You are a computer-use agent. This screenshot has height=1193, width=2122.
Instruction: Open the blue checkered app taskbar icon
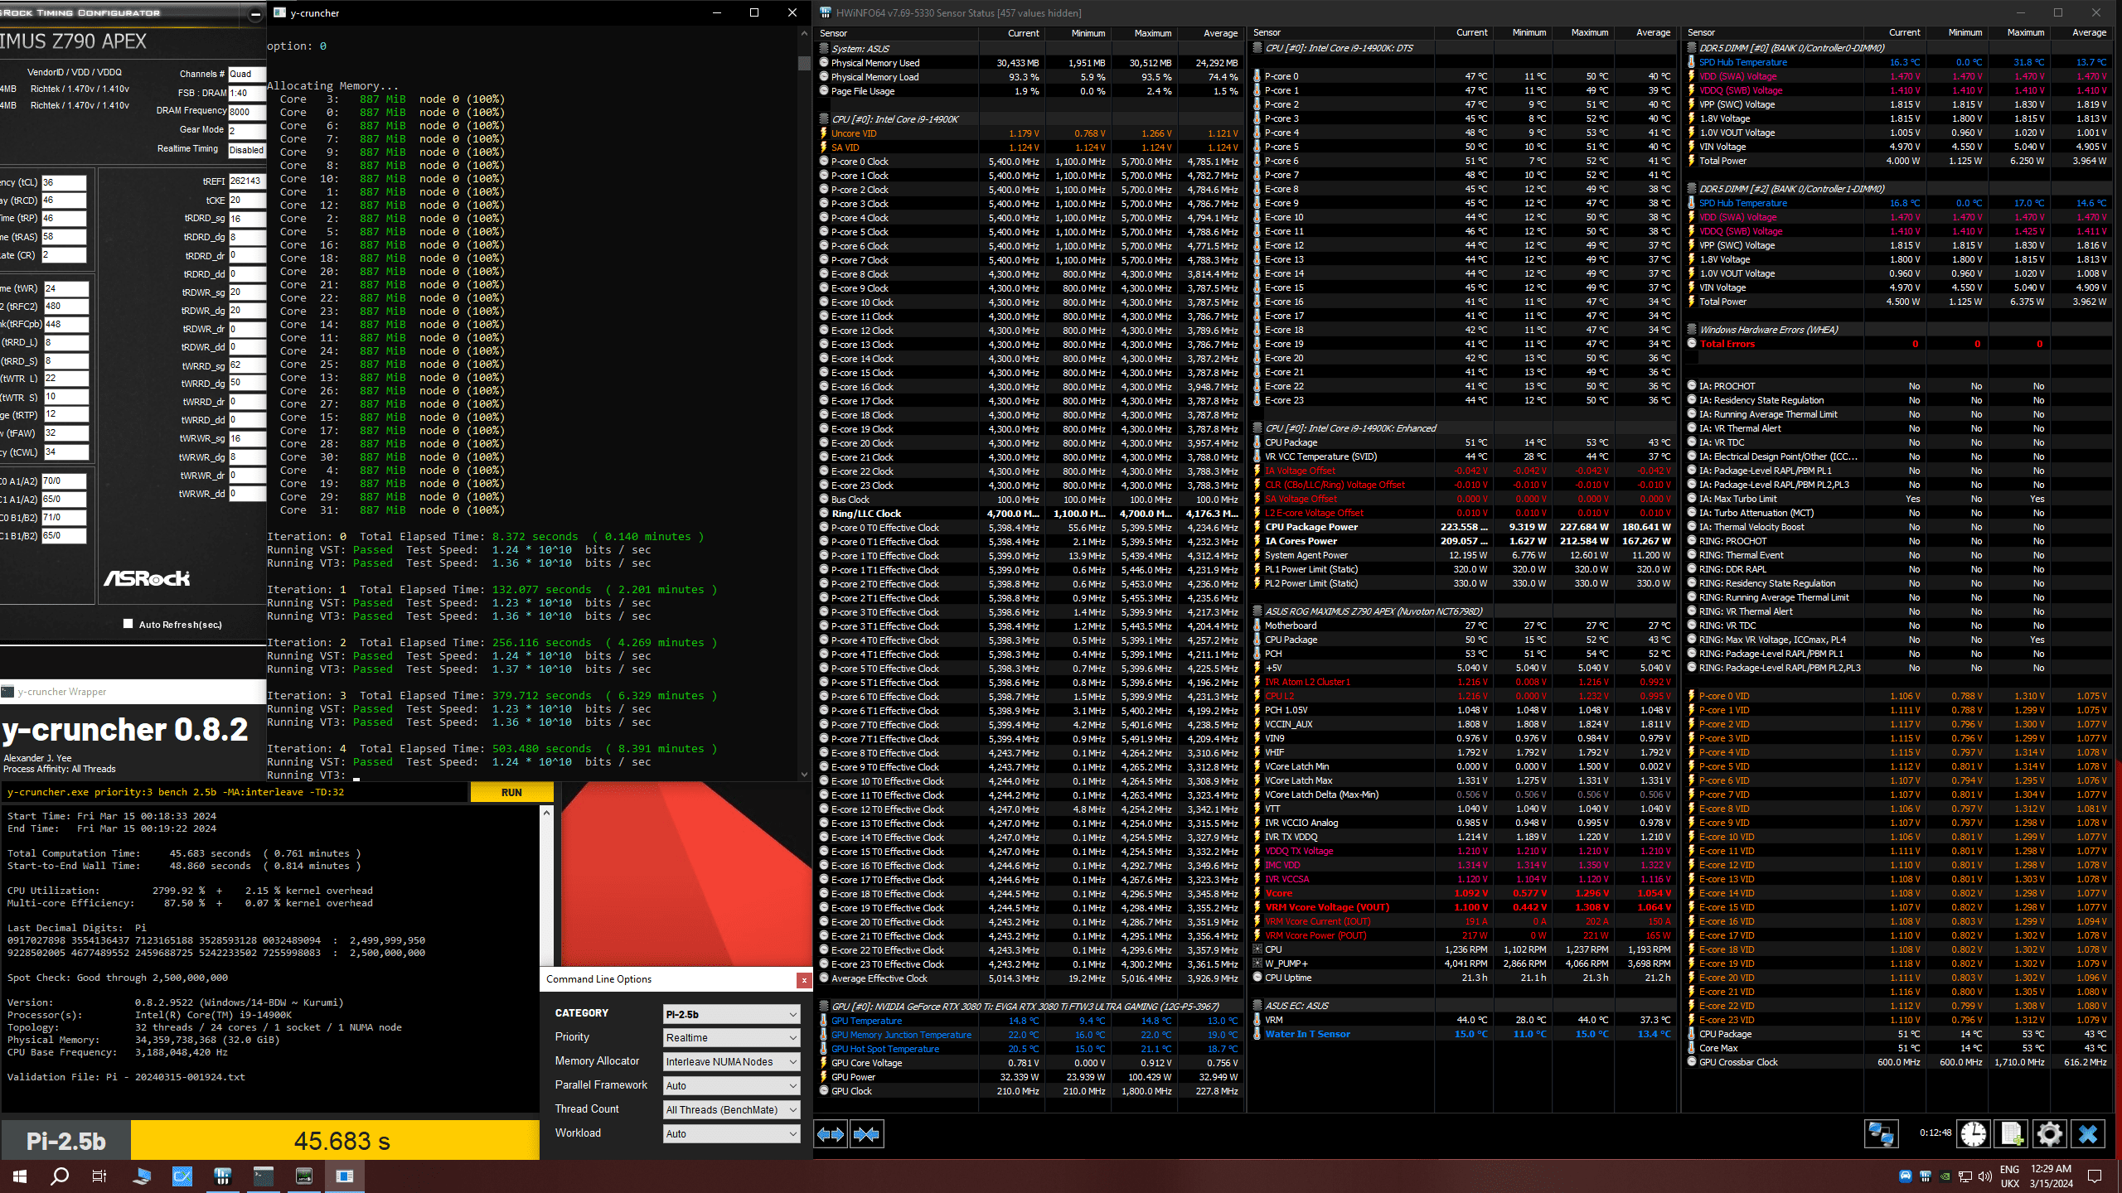point(182,1176)
